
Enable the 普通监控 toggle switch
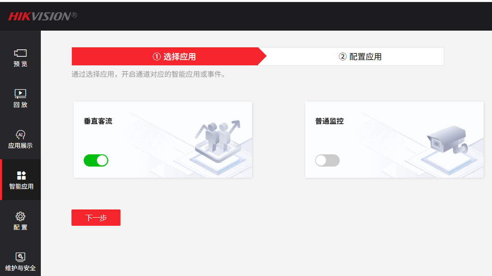pos(327,160)
